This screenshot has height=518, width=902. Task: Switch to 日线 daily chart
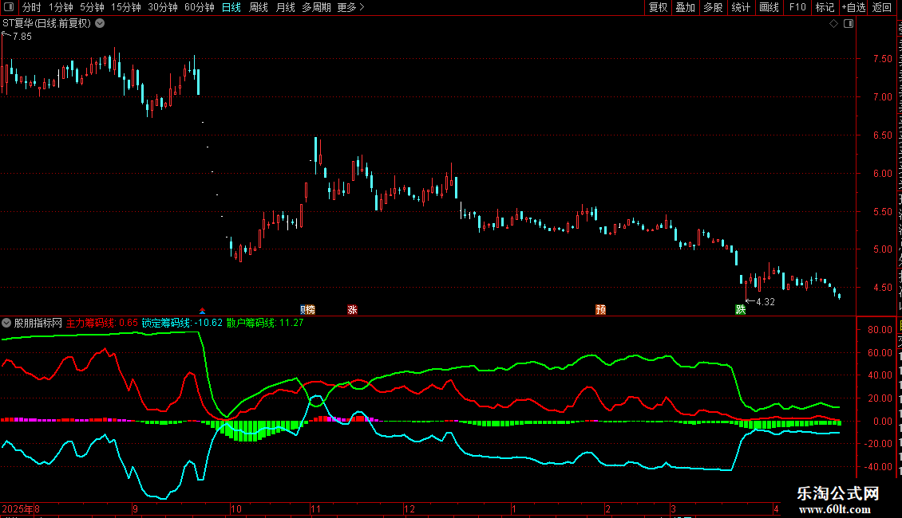[231, 7]
